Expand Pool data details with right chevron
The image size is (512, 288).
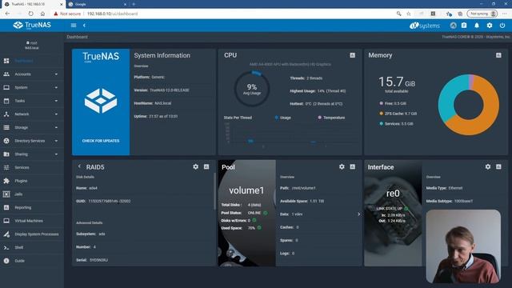[358, 214]
